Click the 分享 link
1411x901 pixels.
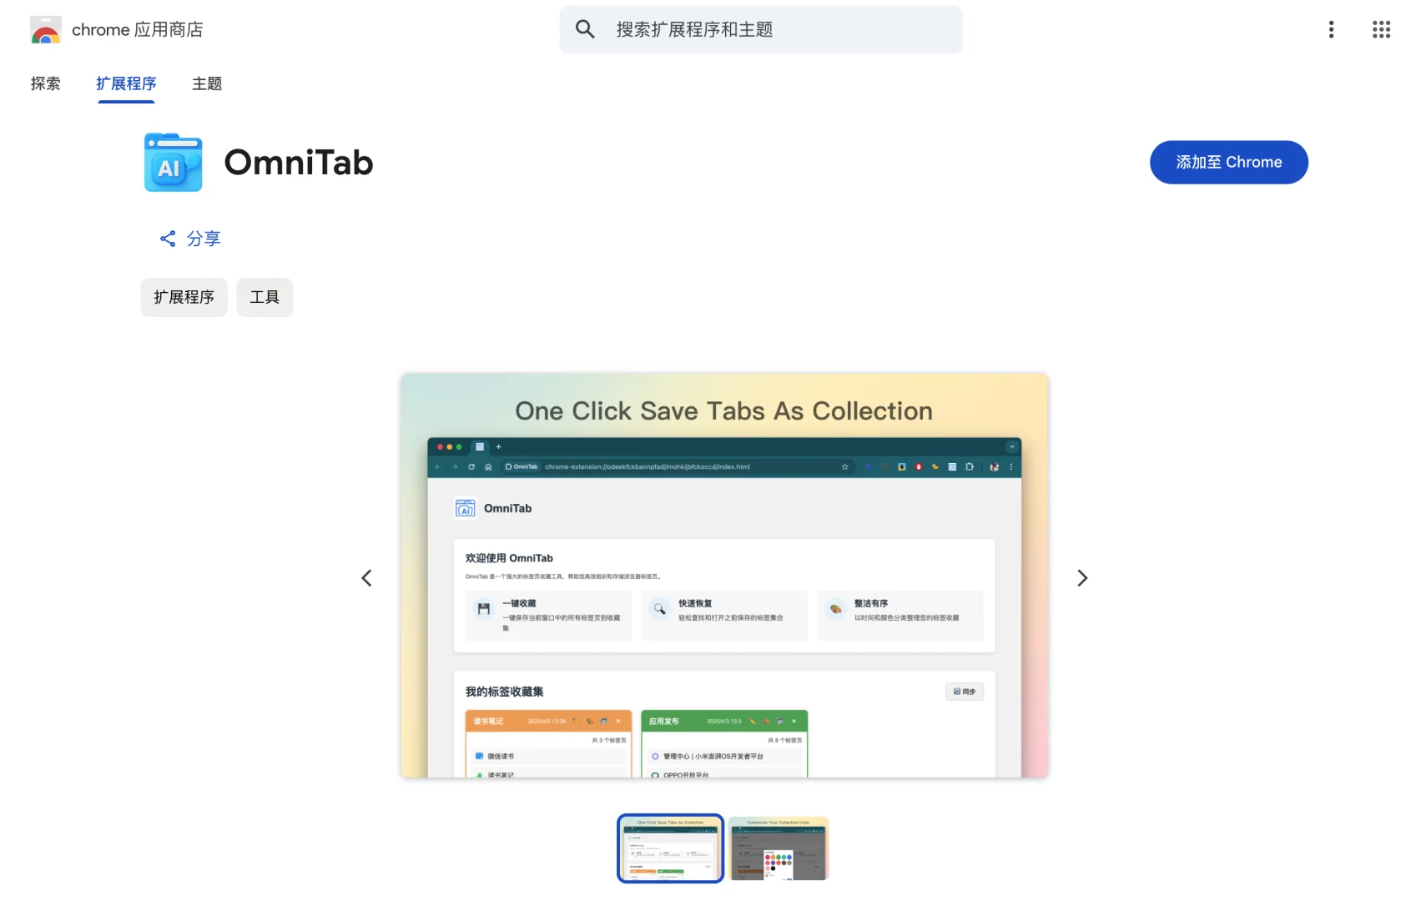(203, 239)
